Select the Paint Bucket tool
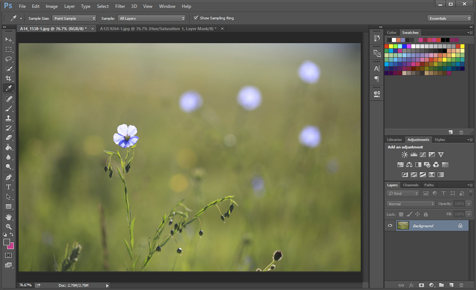Viewport: 476px width, 290px height. click(x=9, y=147)
